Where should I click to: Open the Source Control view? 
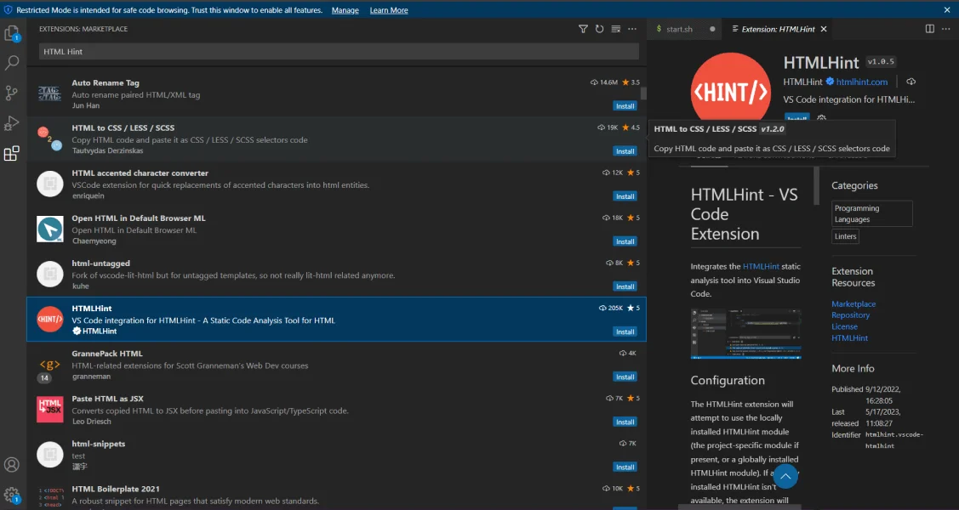point(12,93)
